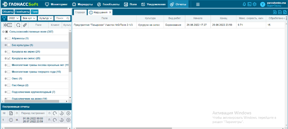Tick the Овес checkbox
The width and height of the screenshot is (288, 129).
(9, 79)
